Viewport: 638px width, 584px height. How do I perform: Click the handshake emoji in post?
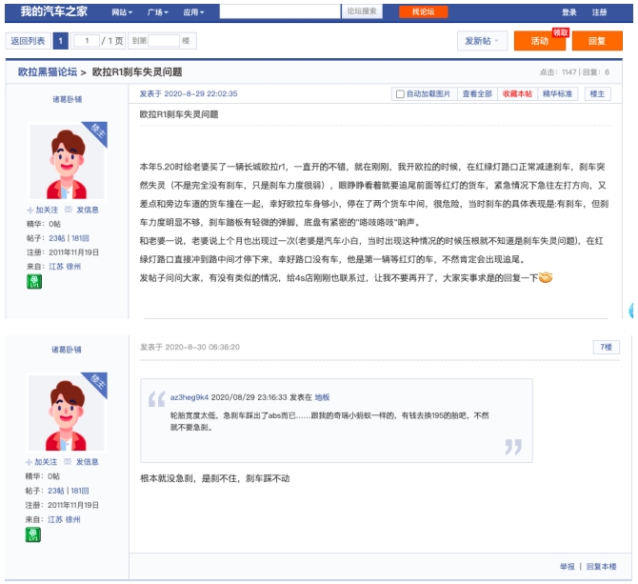[546, 277]
